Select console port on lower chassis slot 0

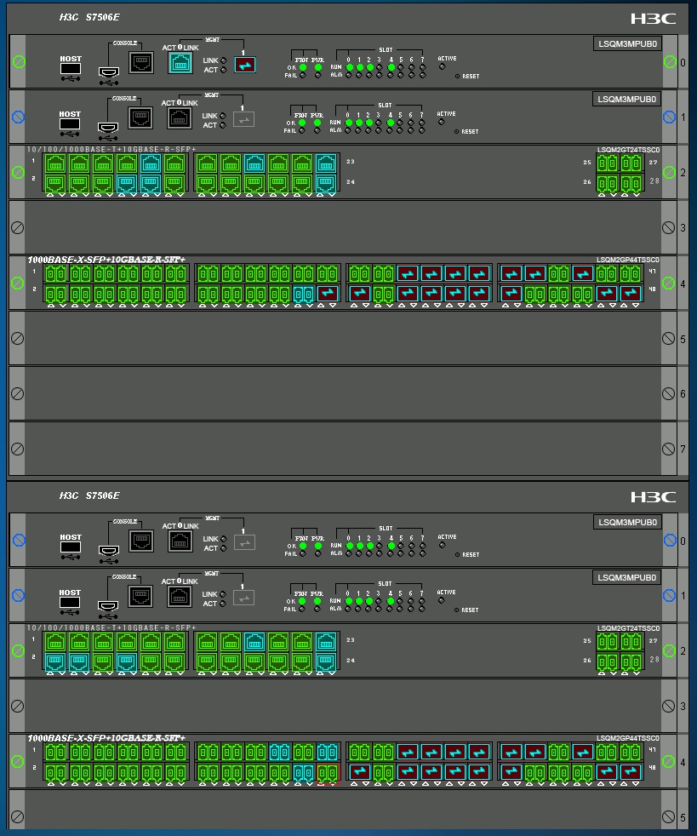(x=141, y=541)
